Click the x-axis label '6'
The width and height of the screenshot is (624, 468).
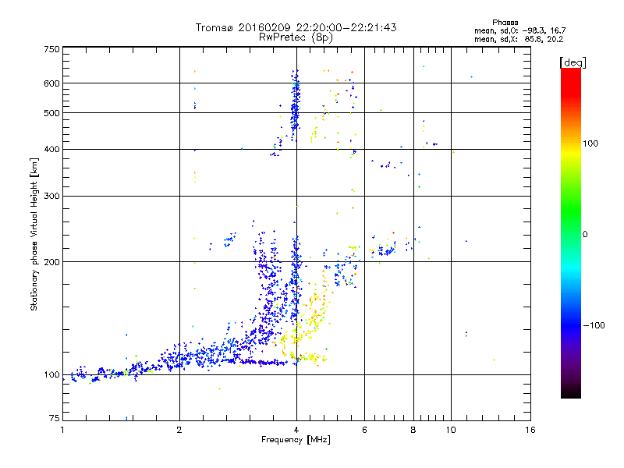coord(364,430)
